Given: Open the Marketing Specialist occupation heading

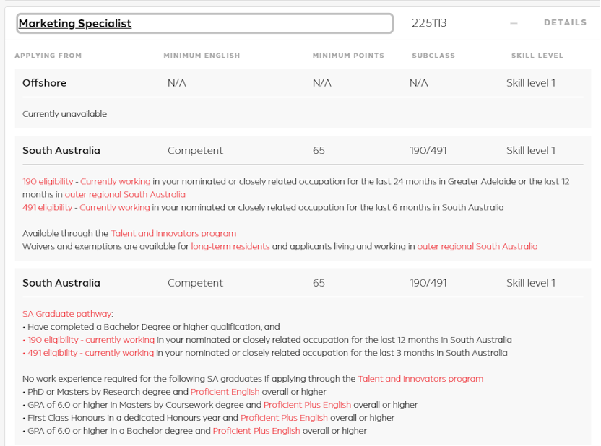Looking at the screenshot, I should pyautogui.click(x=75, y=23).
